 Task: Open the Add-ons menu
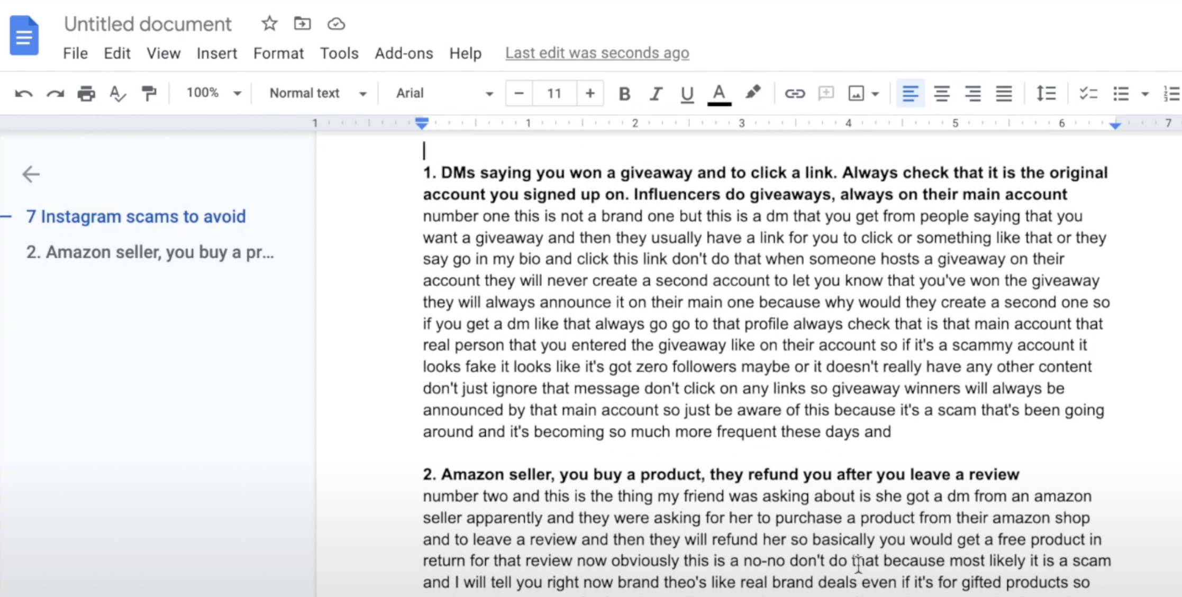coord(404,53)
